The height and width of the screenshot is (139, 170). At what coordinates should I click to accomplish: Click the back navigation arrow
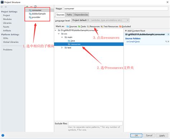coord(2,7)
